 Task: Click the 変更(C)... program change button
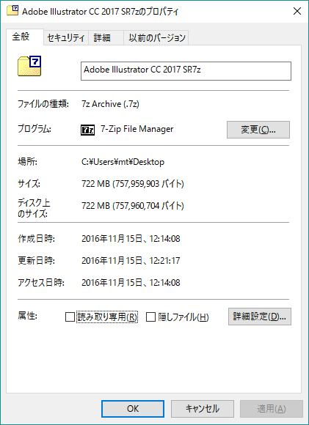coord(258,130)
